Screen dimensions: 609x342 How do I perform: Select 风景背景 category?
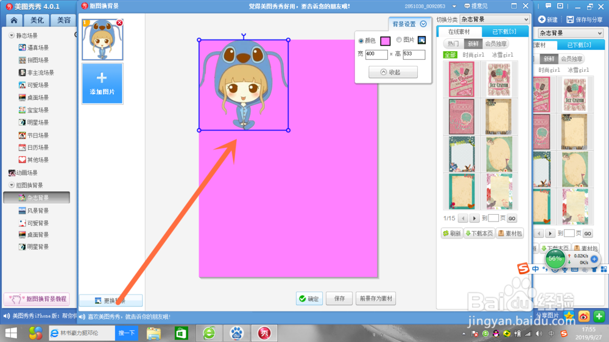[33, 211]
